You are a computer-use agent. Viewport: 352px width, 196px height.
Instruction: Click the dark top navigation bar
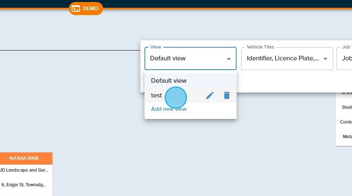click(205, 4)
